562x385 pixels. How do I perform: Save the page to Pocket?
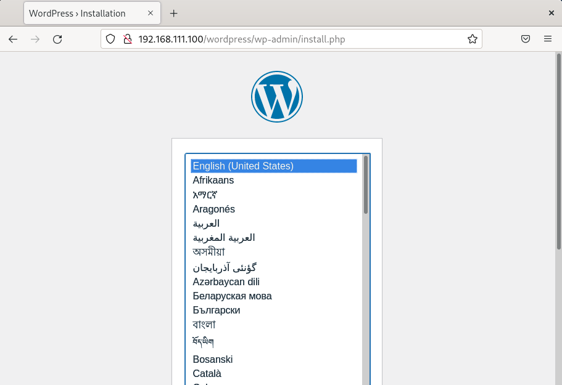point(526,38)
